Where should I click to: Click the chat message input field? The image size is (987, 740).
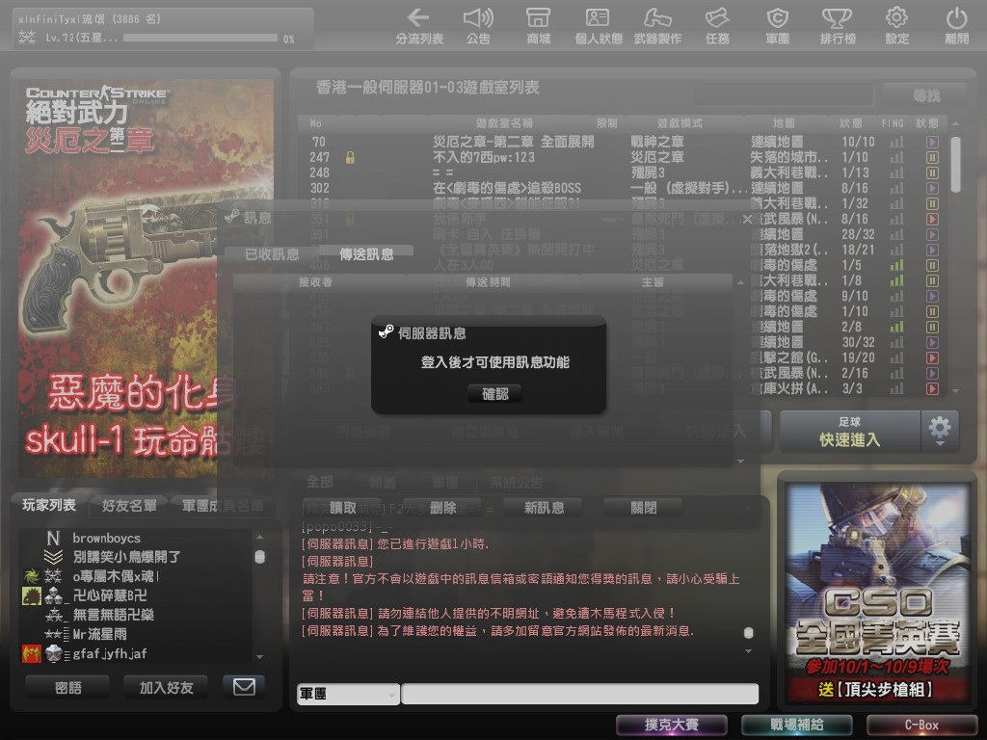coord(579,695)
